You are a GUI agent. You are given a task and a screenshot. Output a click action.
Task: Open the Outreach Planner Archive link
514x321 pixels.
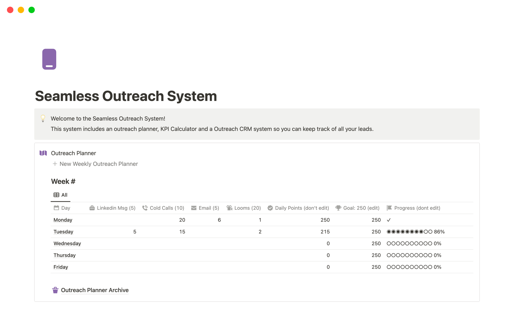(95, 290)
